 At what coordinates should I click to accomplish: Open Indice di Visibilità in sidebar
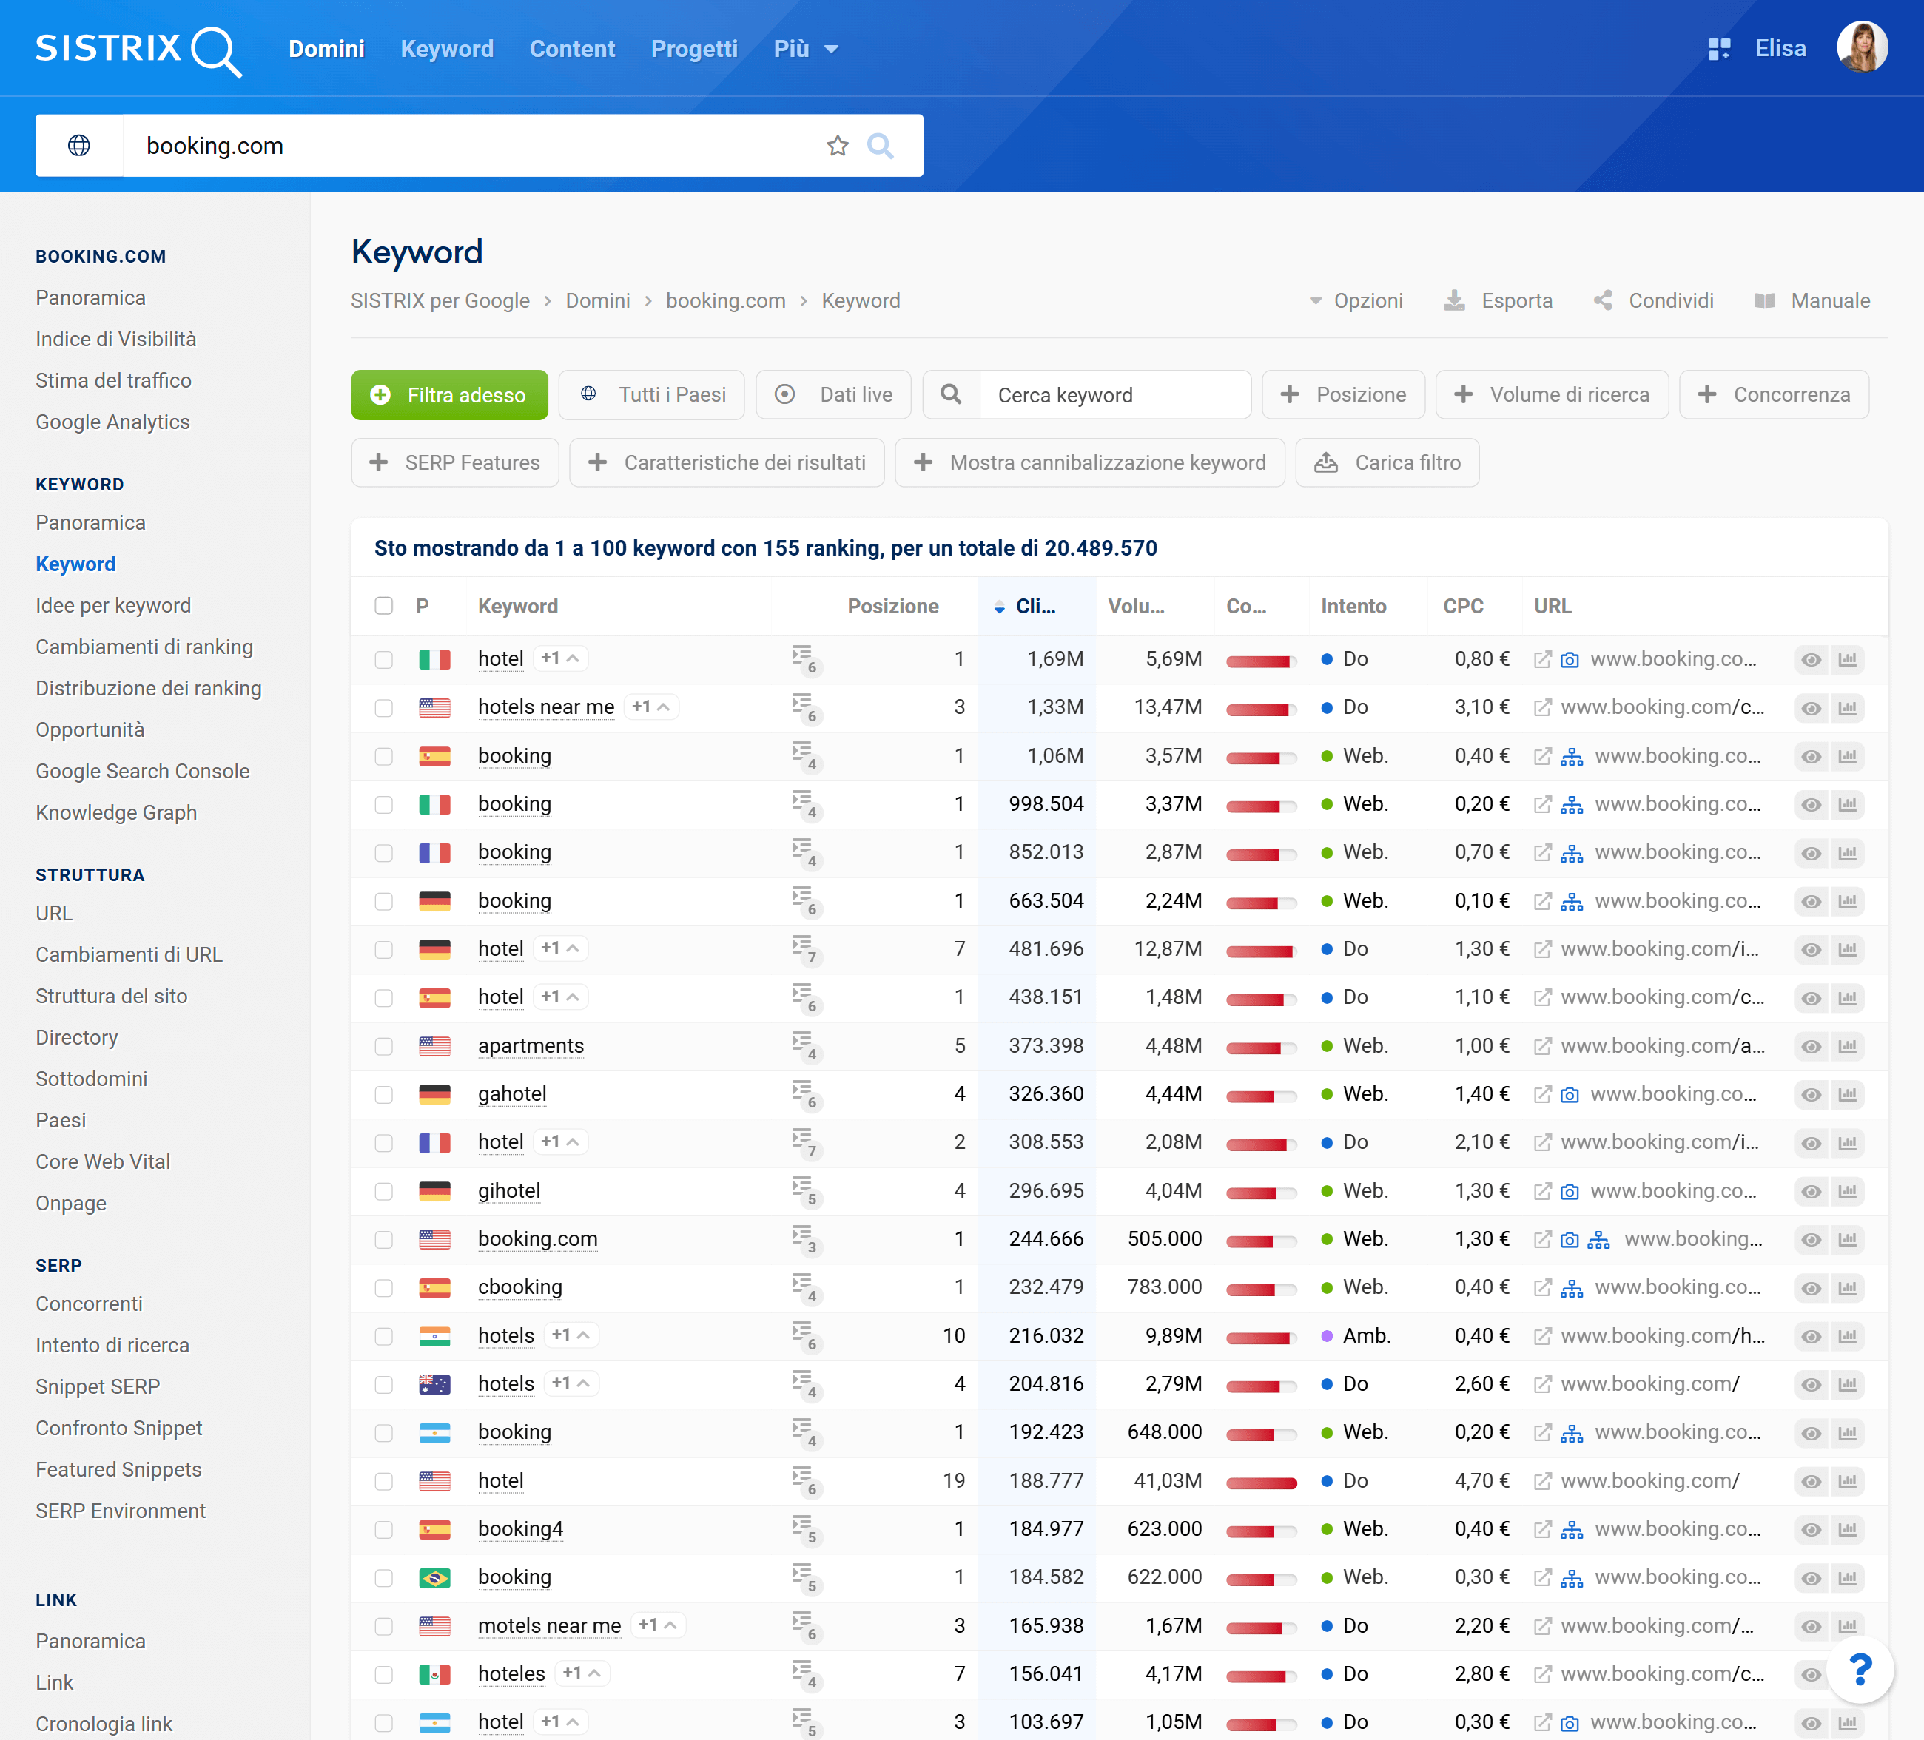pyautogui.click(x=115, y=339)
